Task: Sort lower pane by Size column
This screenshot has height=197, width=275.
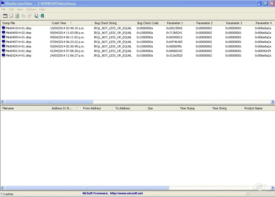Action: point(161,108)
